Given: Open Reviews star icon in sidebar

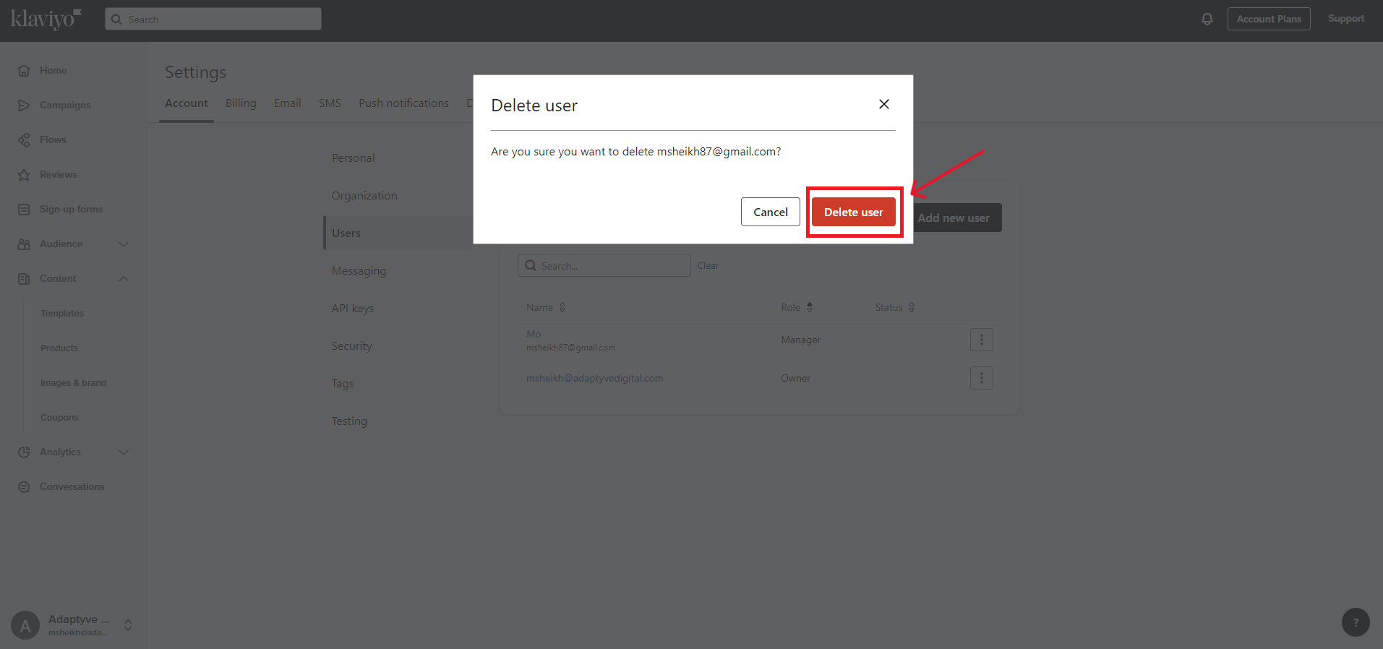Looking at the screenshot, I should 24,175.
